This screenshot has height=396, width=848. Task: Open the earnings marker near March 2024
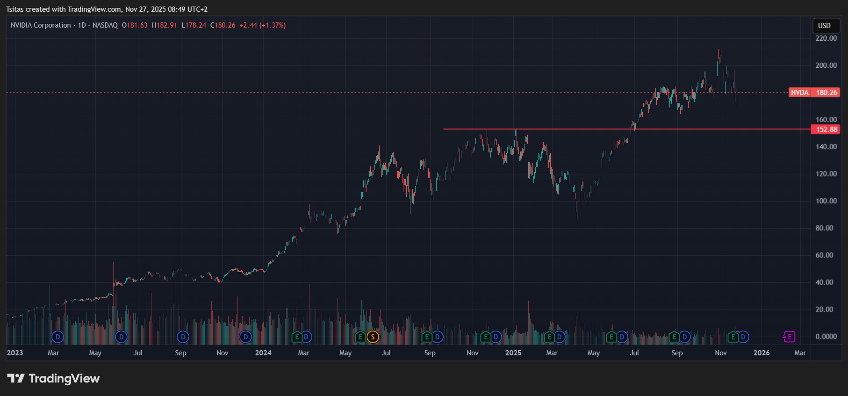pyautogui.click(x=296, y=337)
